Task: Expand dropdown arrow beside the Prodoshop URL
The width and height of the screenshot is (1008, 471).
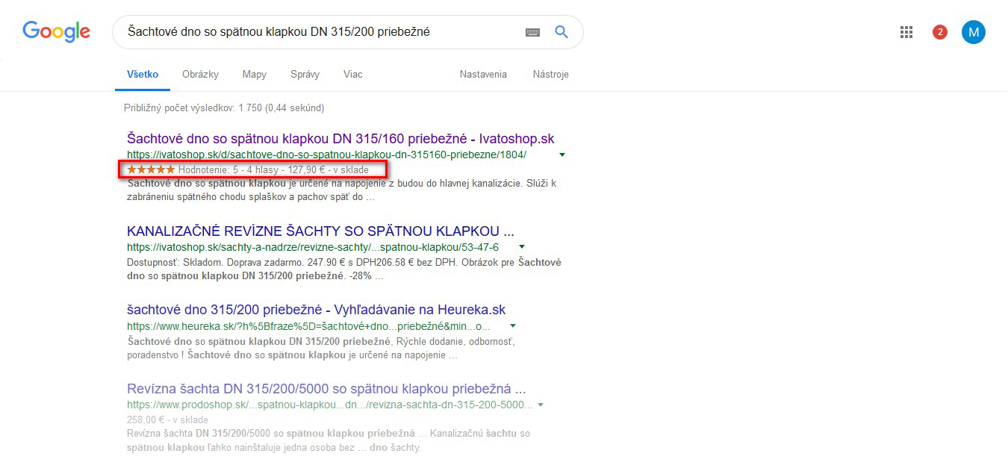Action: tap(541, 405)
